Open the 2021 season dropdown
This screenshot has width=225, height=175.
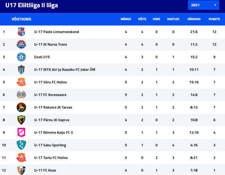pyautogui.click(x=203, y=5)
